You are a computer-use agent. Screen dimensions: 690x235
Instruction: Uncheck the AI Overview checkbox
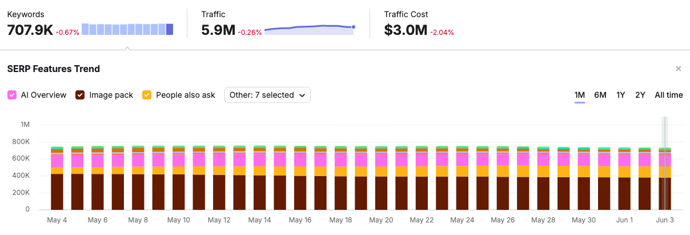pyautogui.click(x=11, y=95)
